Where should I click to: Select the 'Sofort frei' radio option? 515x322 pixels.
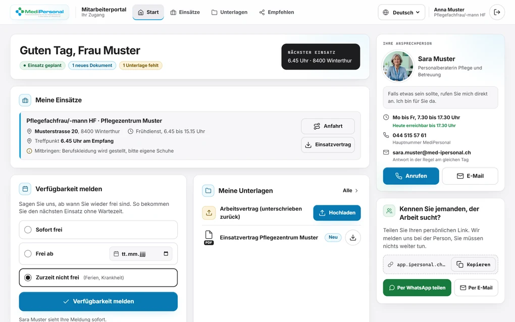pos(28,230)
